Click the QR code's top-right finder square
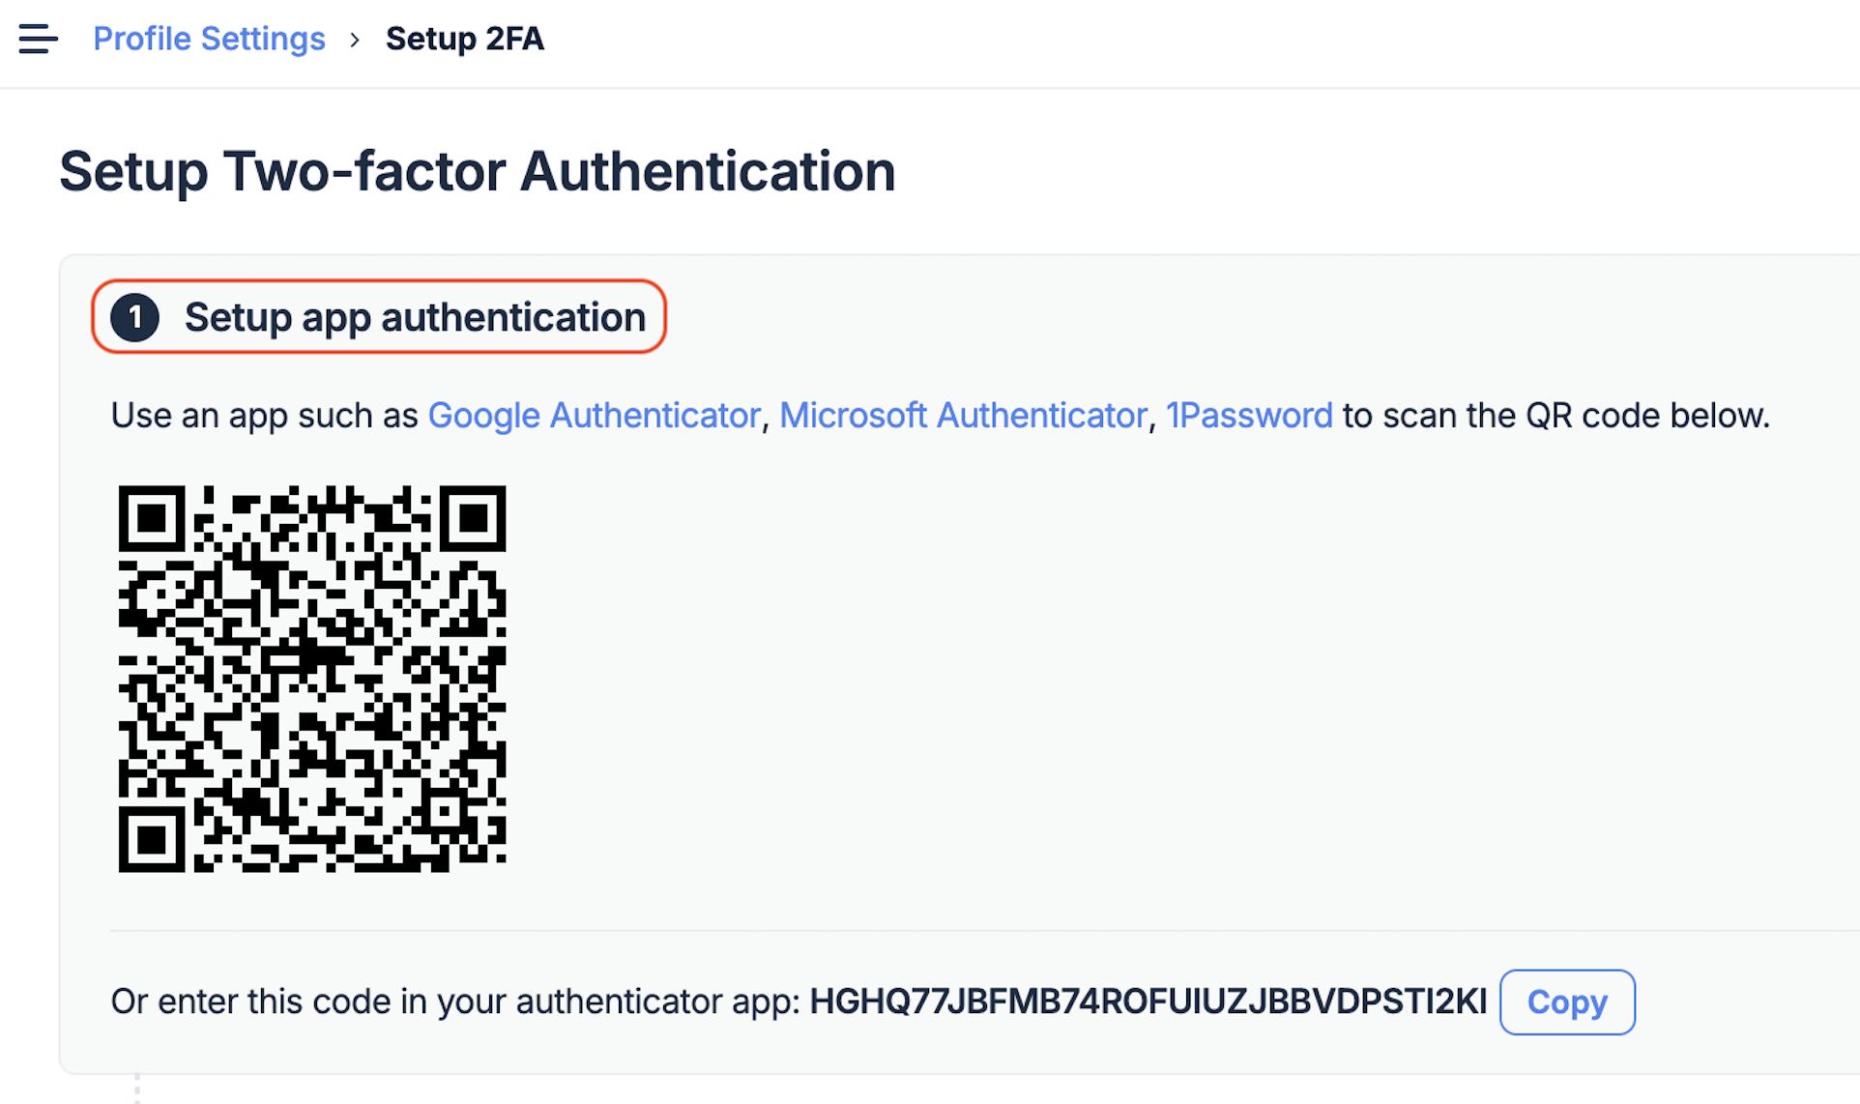Screen dimensions: 1860x1104 coord(473,519)
